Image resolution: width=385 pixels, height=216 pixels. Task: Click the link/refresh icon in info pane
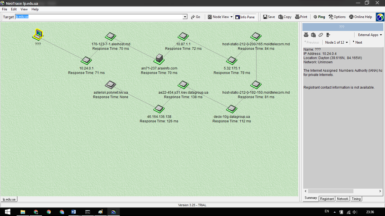321,35
